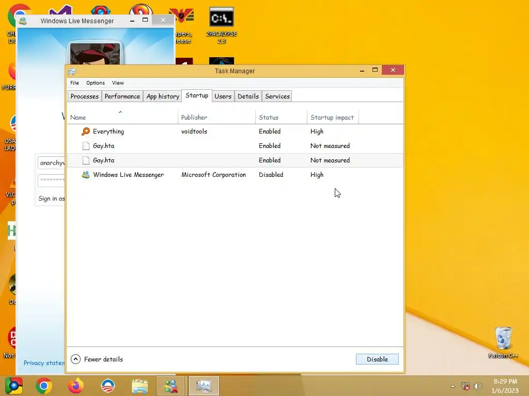This screenshot has height=396, width=529.
Task: Click the Task Manager title bar icon
Action: tap(72, 71)
